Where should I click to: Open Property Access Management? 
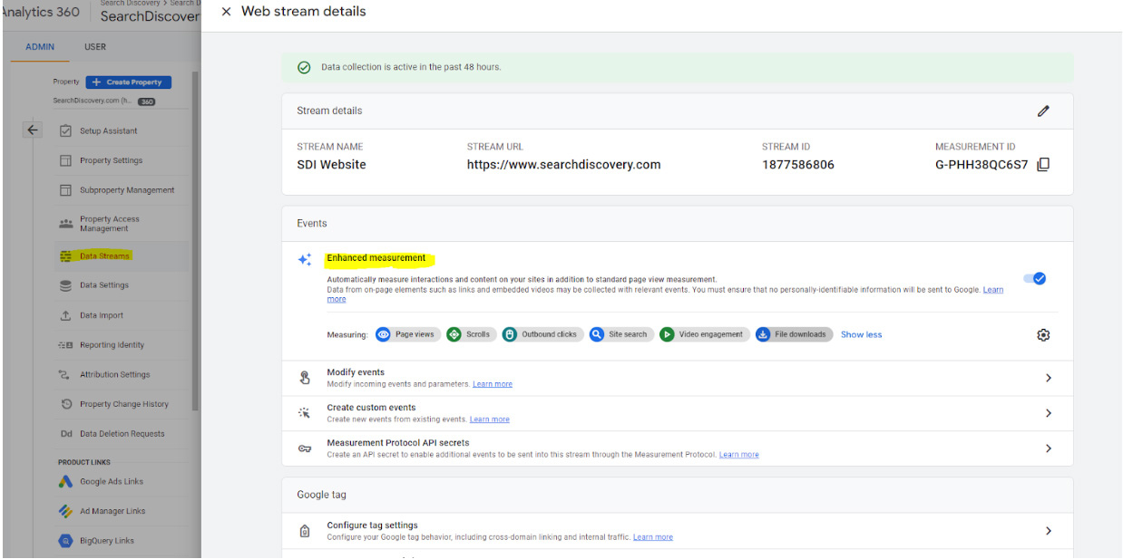tap(110, 224)
